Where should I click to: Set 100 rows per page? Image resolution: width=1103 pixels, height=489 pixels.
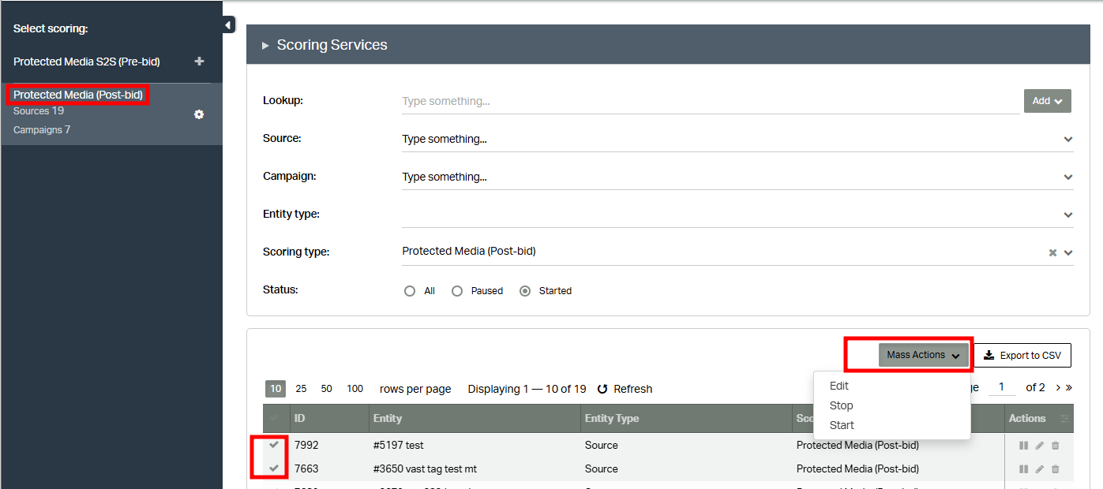[355, 389]
